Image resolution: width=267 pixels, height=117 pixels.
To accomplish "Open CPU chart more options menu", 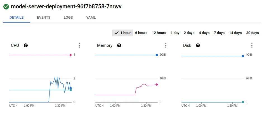I will point(80,45).
